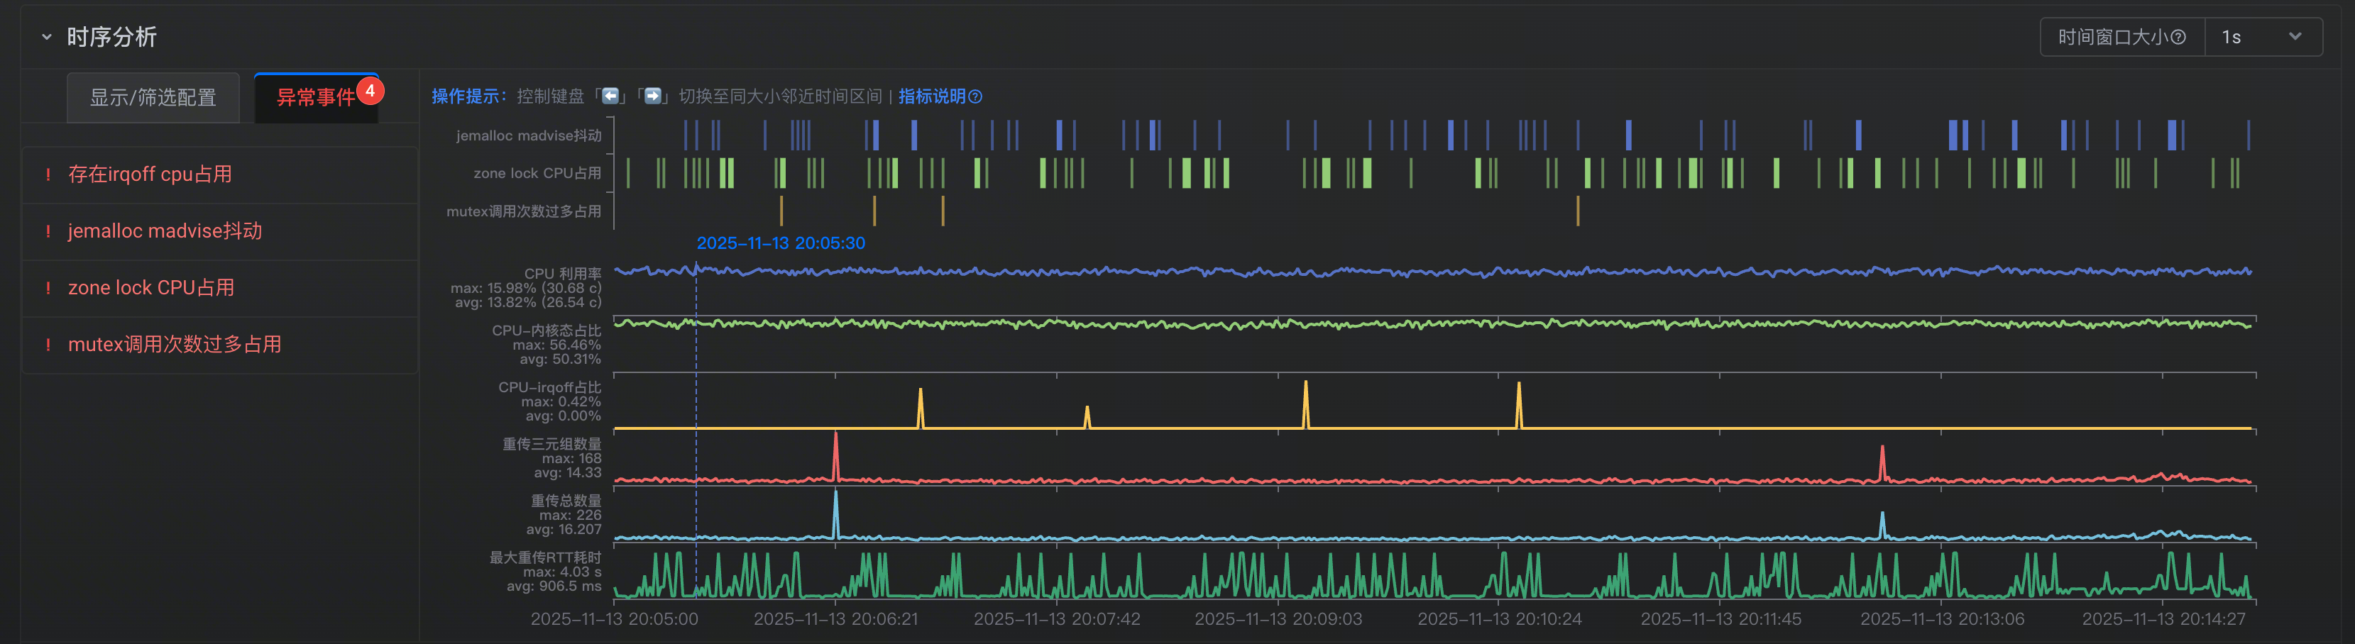Click the 2025-11-13 20:05:30 cursor timestamp
Viewport: 2355px width, 644px height.
pyautogui.click(x=781, y=243)
